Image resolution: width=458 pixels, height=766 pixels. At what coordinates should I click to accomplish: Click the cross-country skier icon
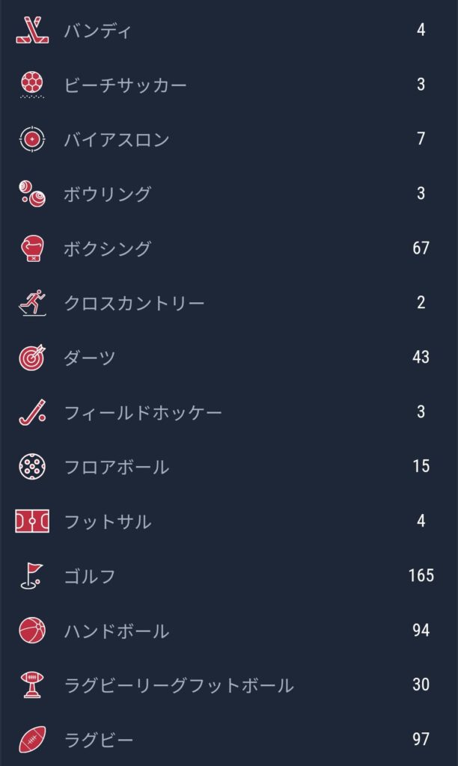tap(32, 303)
